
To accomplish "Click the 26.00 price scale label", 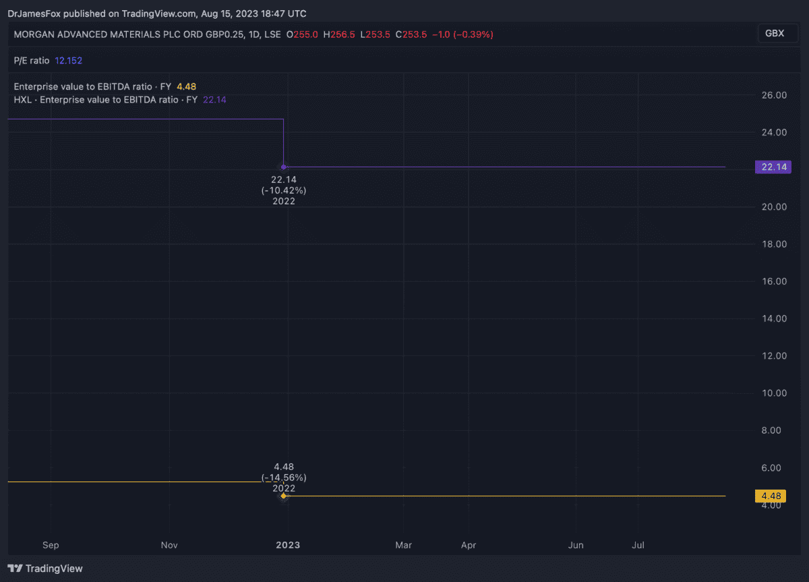I will [773, 95].
